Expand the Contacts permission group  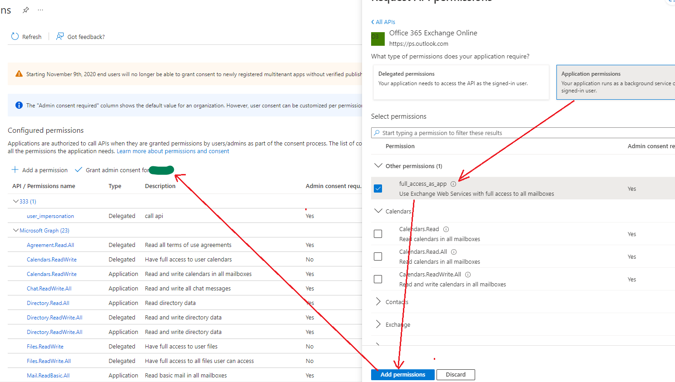378,302
